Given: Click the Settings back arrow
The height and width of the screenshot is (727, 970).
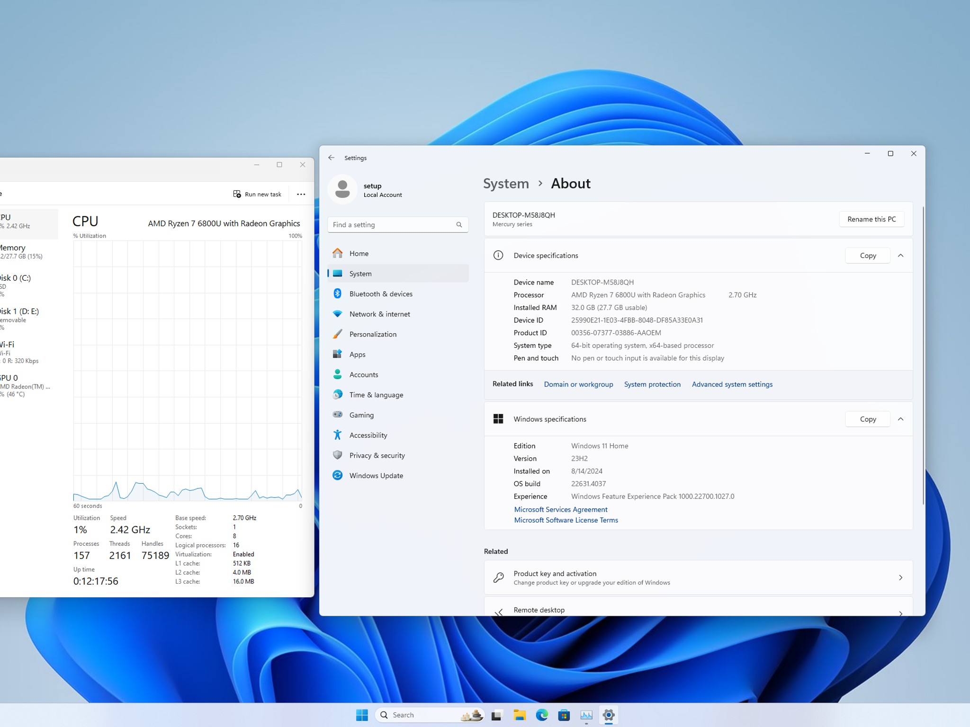Looking at the screenshot, I should pyautogui.click(x=332, y=158).
